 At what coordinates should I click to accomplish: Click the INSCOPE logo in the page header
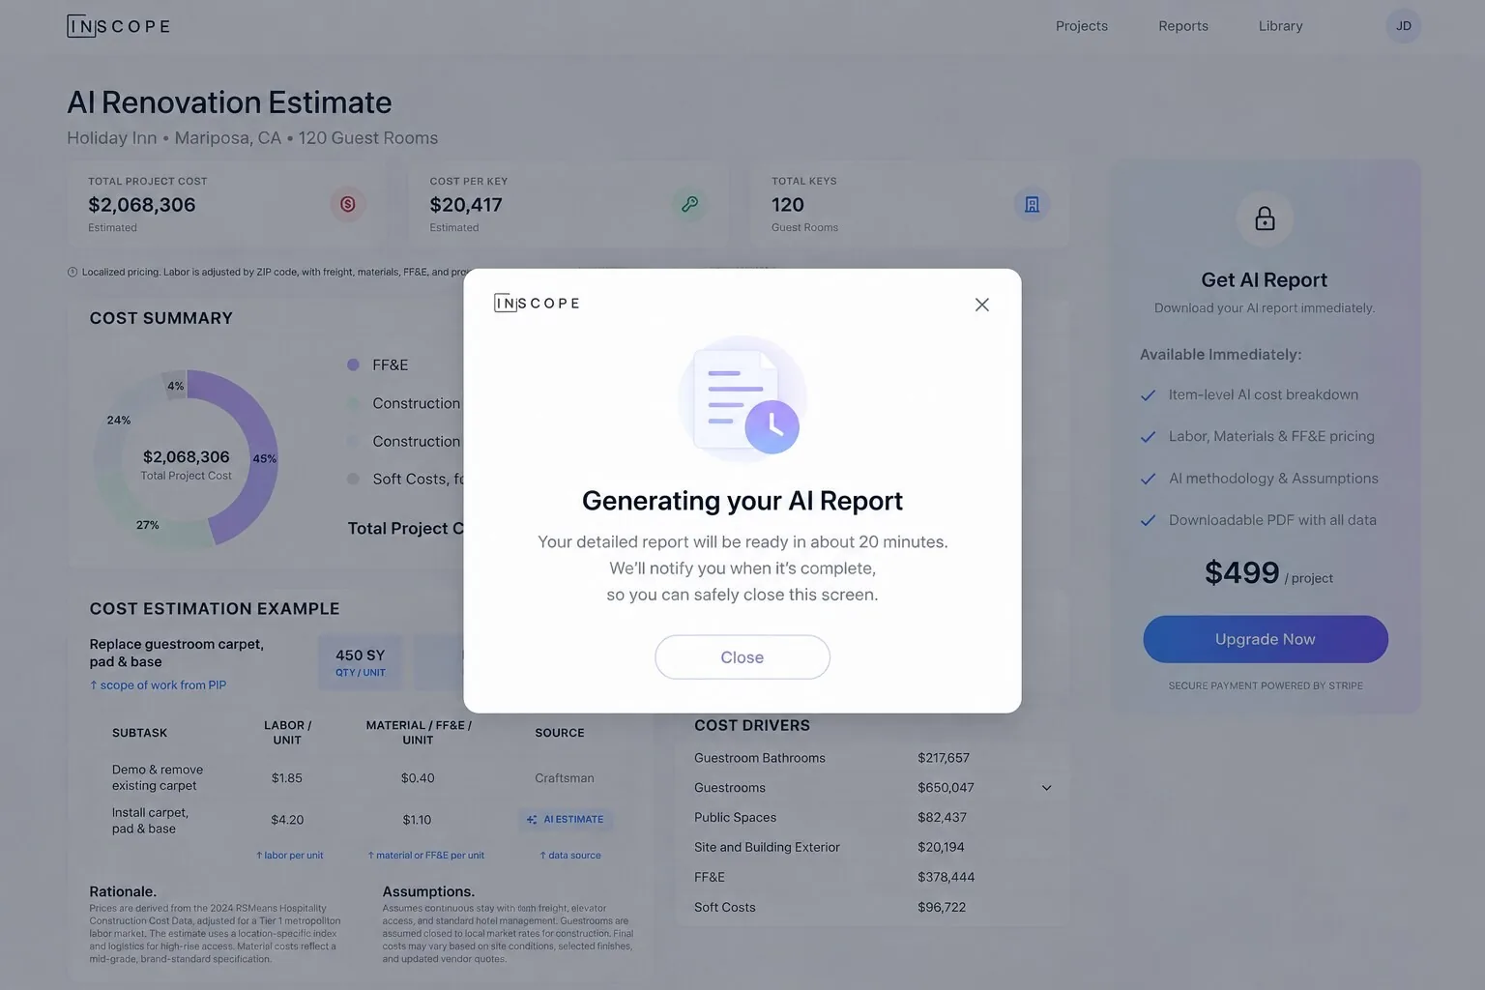119,26
